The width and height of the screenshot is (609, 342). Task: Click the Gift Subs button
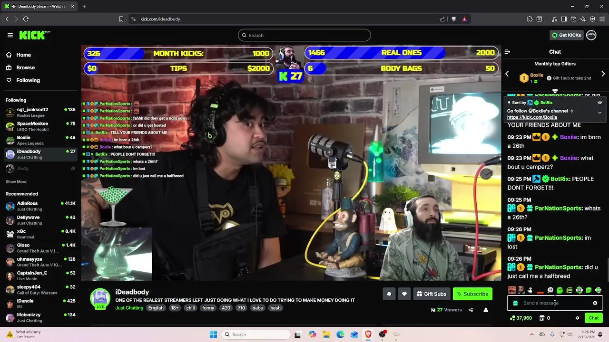click(431, 294)
